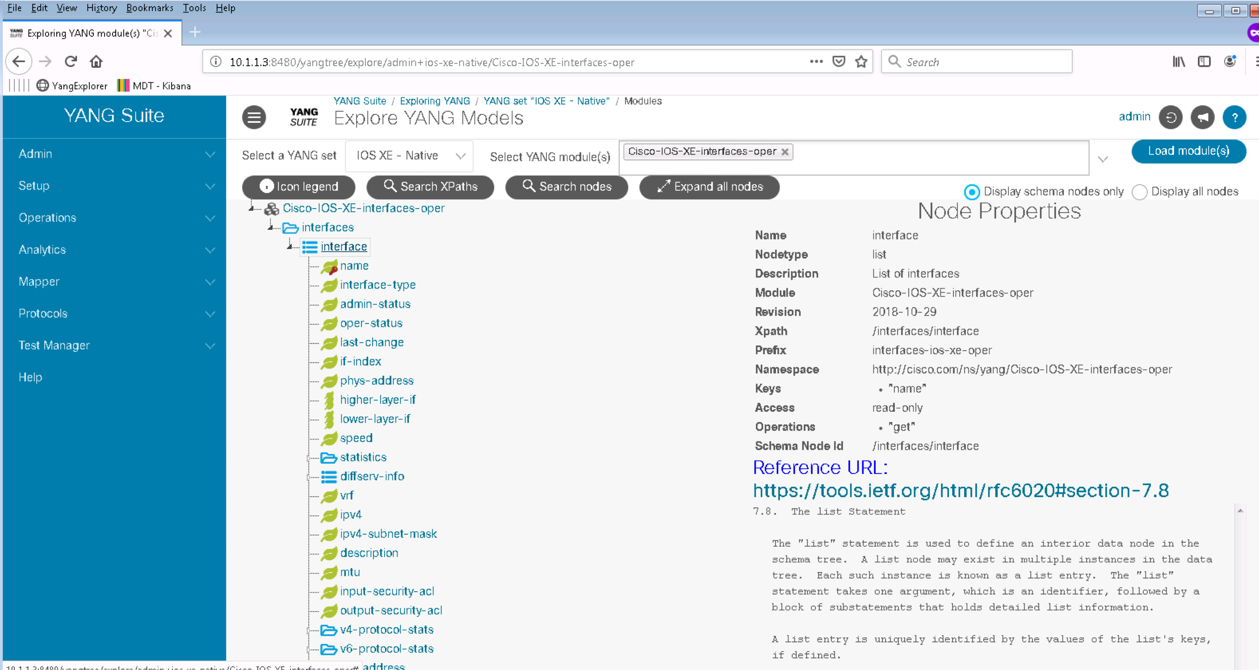Image resolution: width=1259 pixels, height=670 pixels.
Task: Bookmark page with the star icon
Action: pyautogui.click(x=860, y=62)
